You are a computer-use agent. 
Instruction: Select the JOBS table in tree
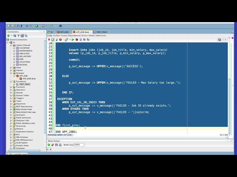coord(21,59)
